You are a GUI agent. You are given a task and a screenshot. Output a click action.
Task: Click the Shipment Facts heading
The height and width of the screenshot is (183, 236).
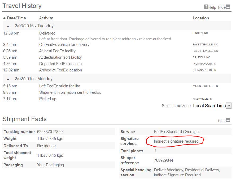point(25,119)
